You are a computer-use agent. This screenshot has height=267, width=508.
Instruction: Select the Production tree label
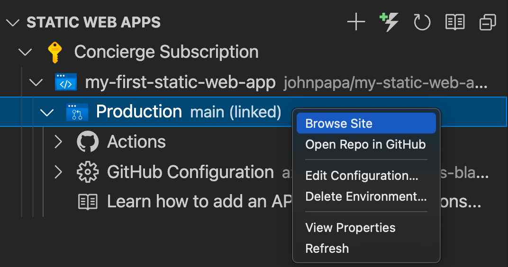tap(139, 112)
